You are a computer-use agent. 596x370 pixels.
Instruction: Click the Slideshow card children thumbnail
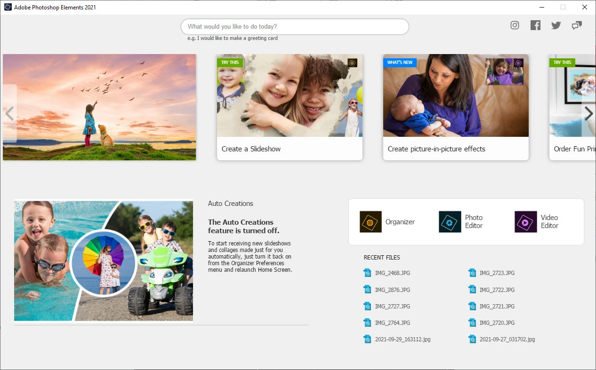(x=290, y=95)
